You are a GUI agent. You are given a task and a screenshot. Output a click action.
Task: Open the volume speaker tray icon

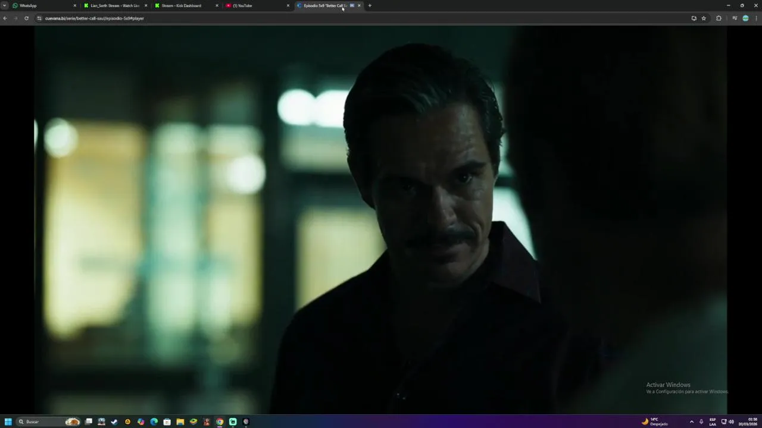click(x=731, y=421)
